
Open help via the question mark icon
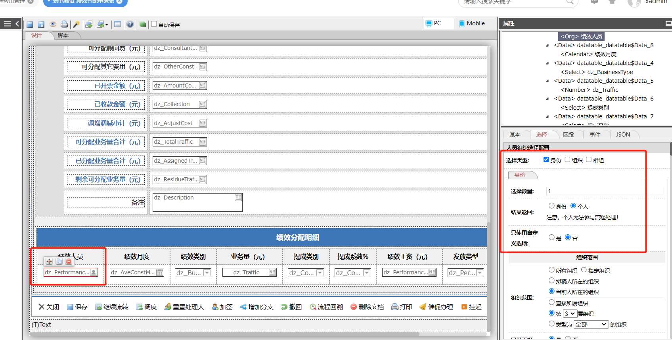[130, 25]
